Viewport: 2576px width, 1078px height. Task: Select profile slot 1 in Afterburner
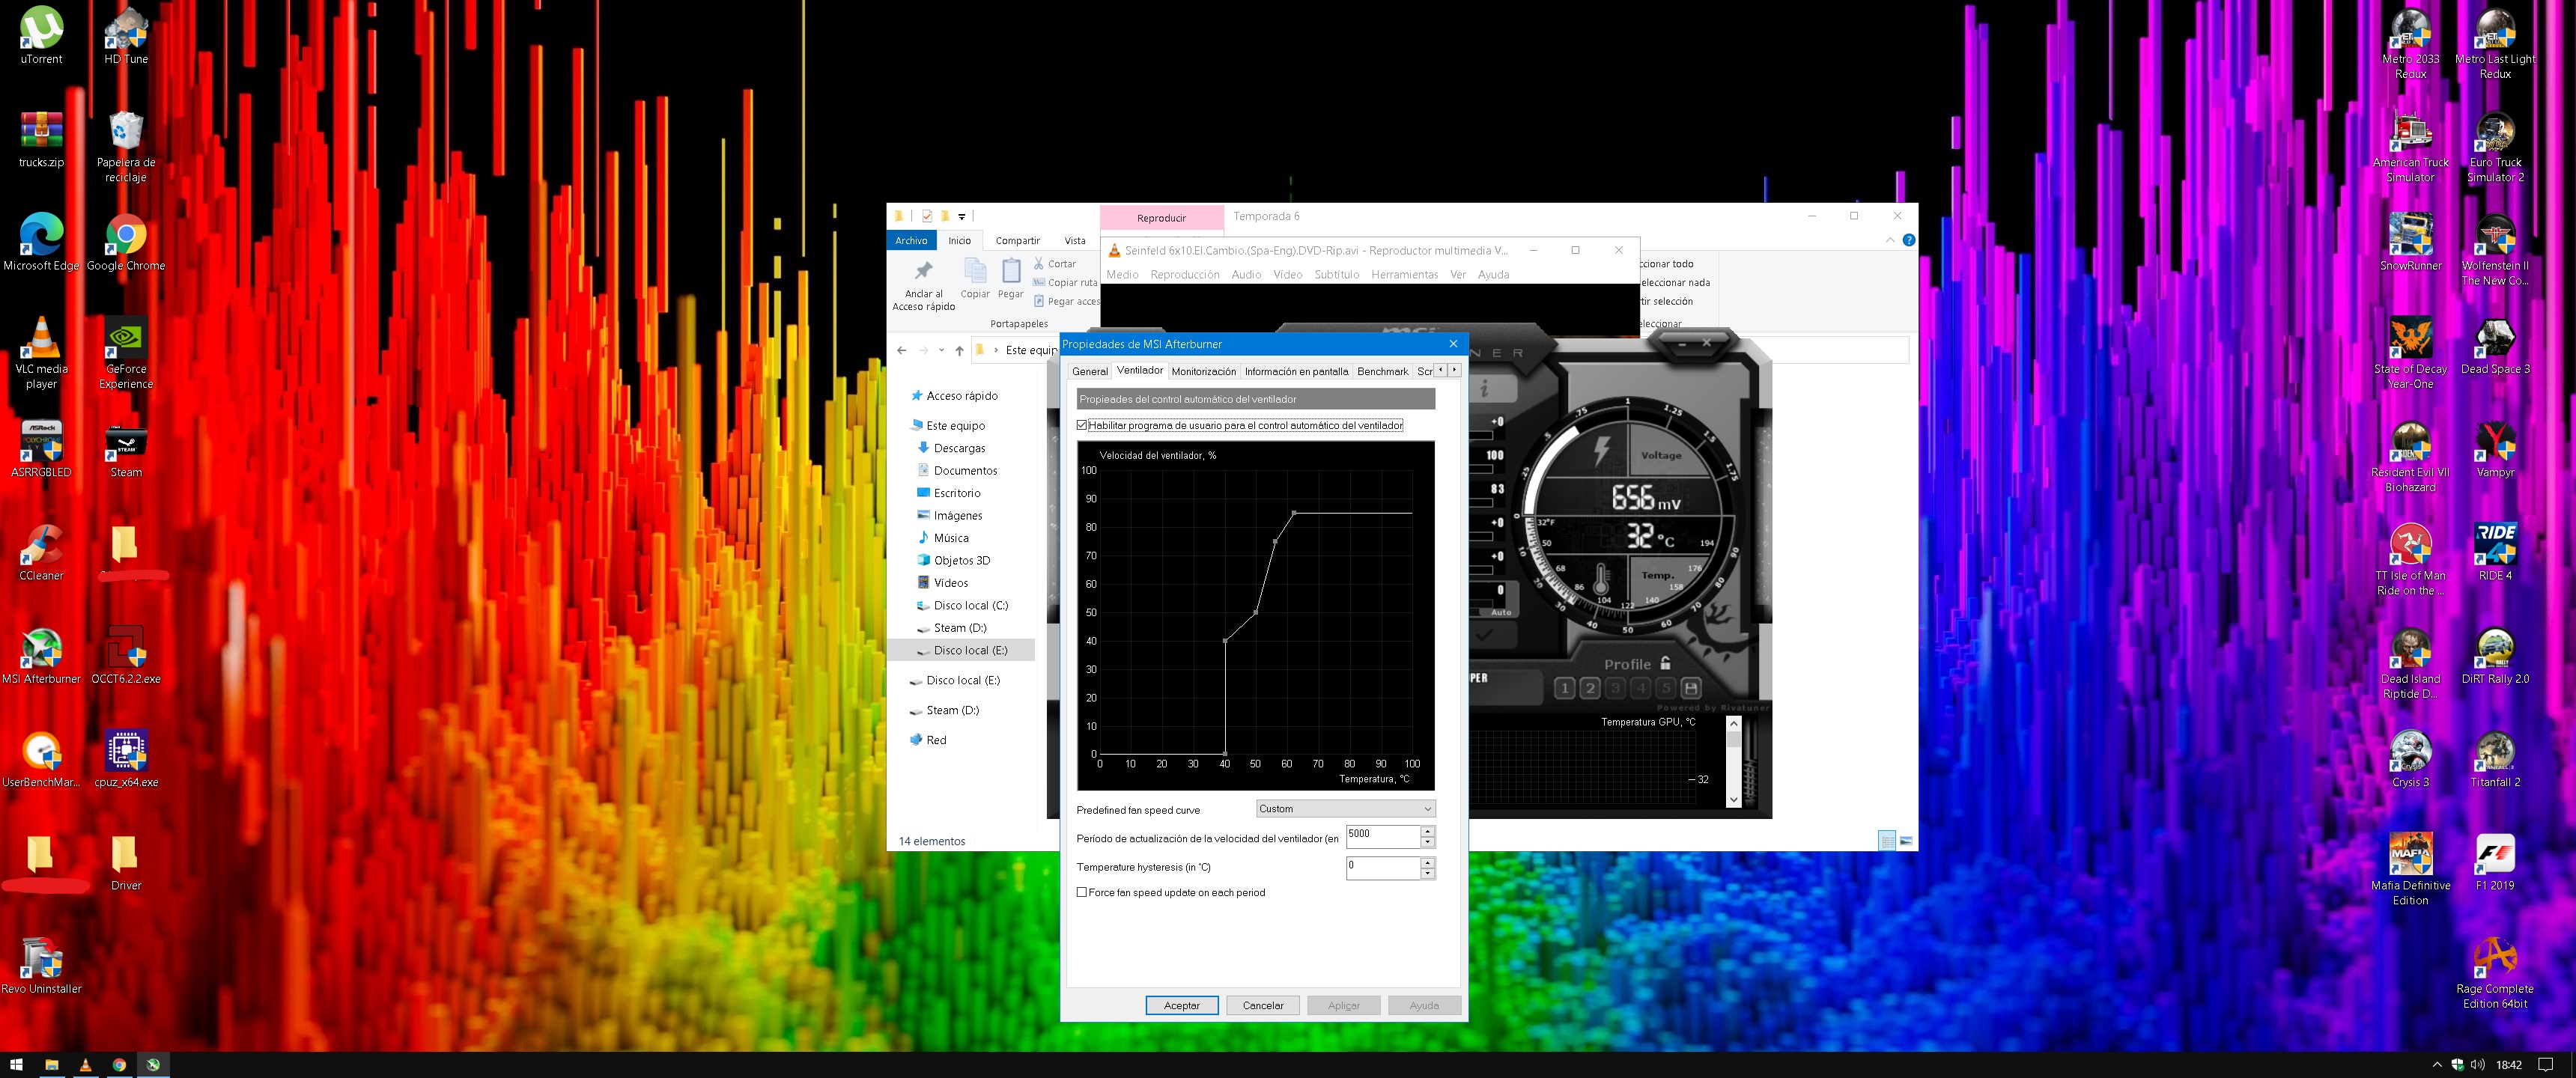[1565, 688]
